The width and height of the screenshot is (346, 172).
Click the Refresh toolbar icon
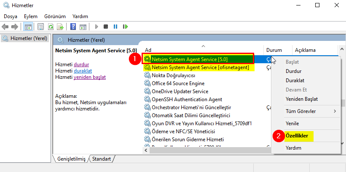[x=51, y=27]
